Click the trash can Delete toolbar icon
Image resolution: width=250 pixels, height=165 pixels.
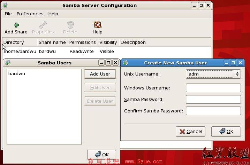70,25
